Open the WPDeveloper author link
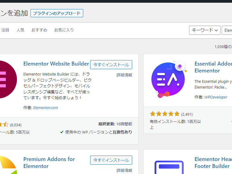The width and height of the screenshot is (232, 174). click(x=216, y=97)
